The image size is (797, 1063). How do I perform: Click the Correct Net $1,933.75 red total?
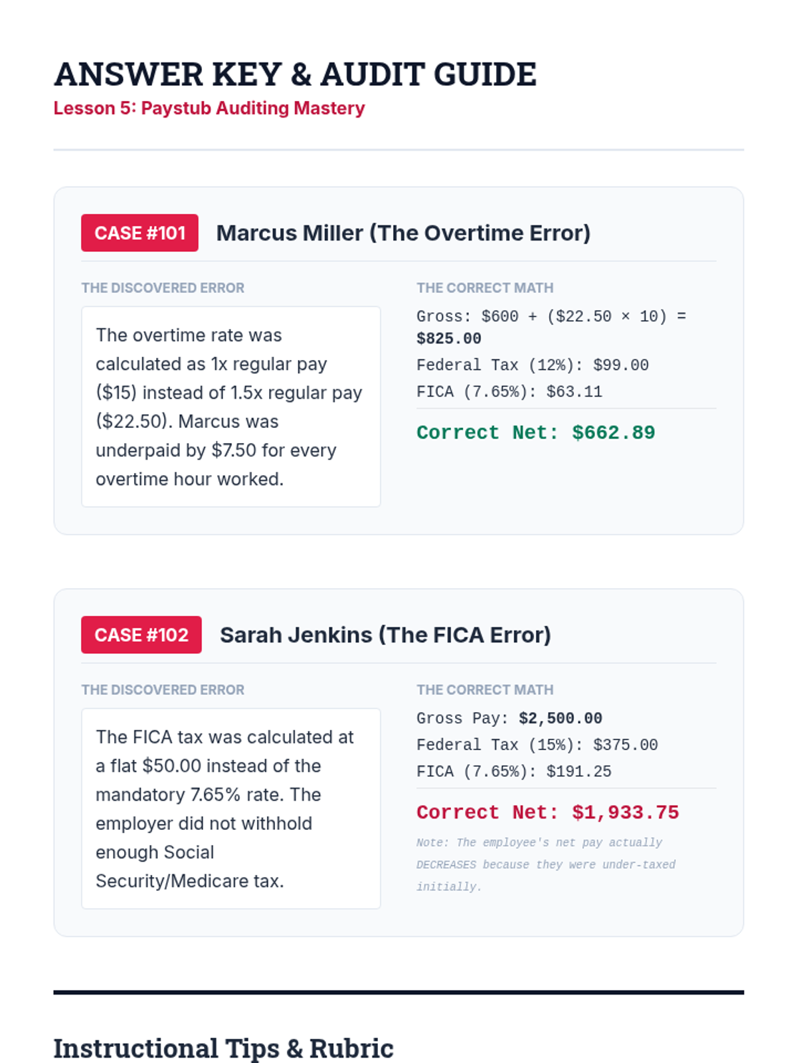[547, 813]
